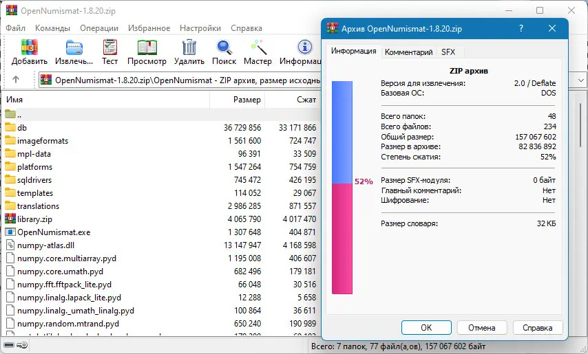
Task: Launch the Мастер wizard wand tool
Action: (258, 47)
